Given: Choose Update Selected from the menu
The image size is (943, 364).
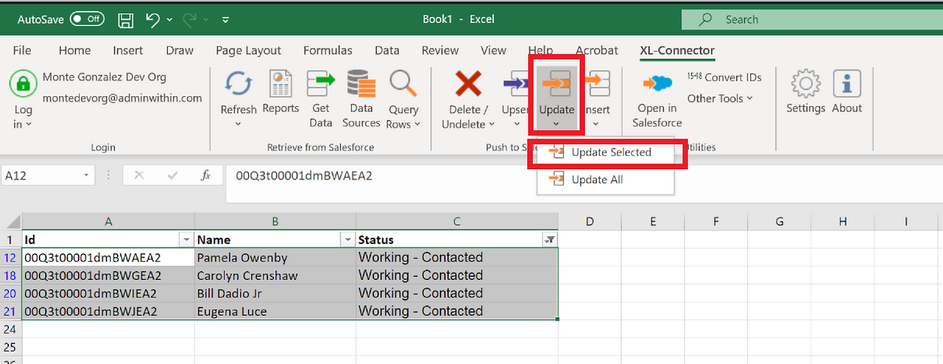Looking at the screenshot, I should [605, 152].
